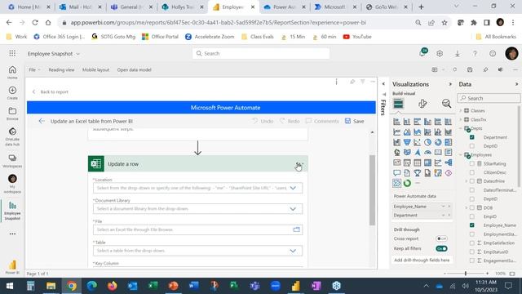The image size is (522, 294).
Task: Expand the ClassTrx table in Data pane
Action: click(x=461, y=119)
